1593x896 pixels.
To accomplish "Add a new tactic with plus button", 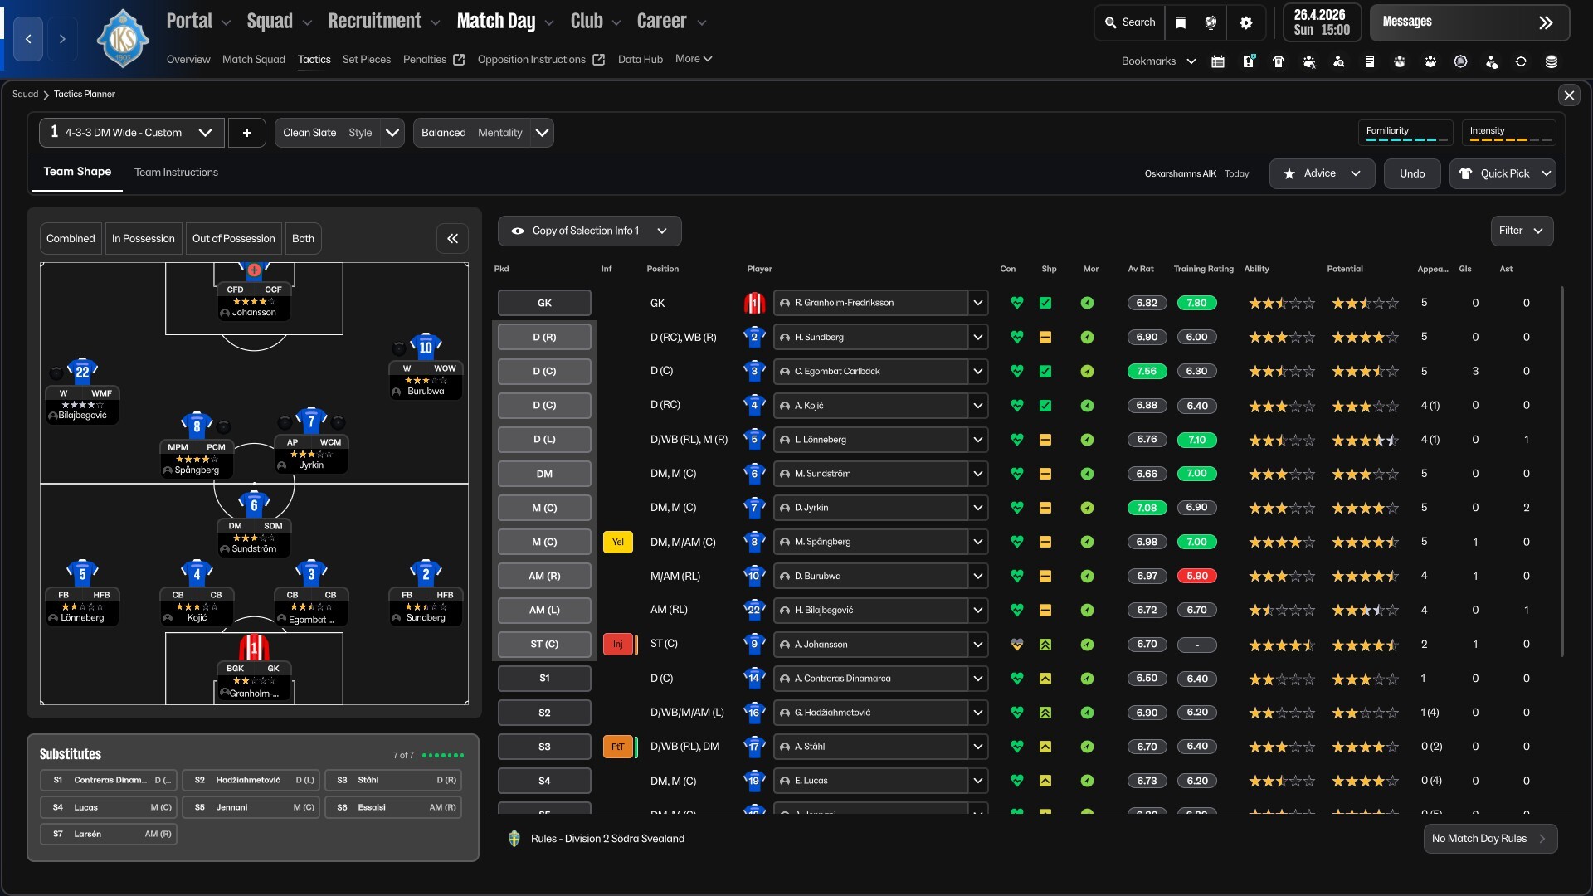I will pos(246,133).
